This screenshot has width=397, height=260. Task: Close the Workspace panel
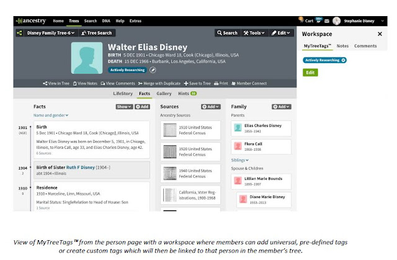click(x=380, y=34)
